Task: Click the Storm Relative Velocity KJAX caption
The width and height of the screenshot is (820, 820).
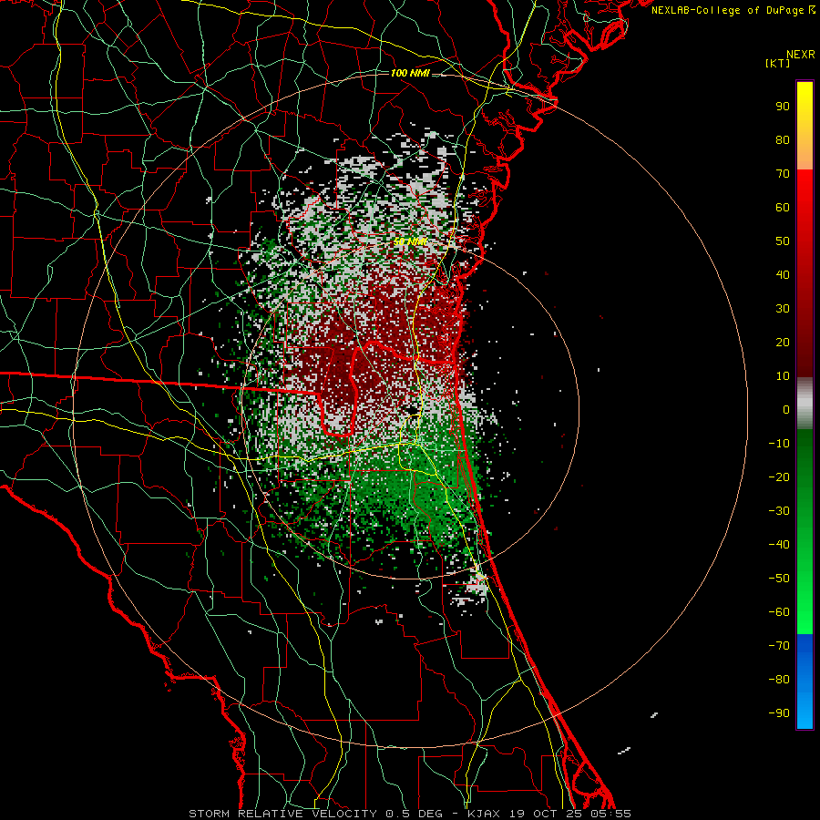Action: (410, 814)
